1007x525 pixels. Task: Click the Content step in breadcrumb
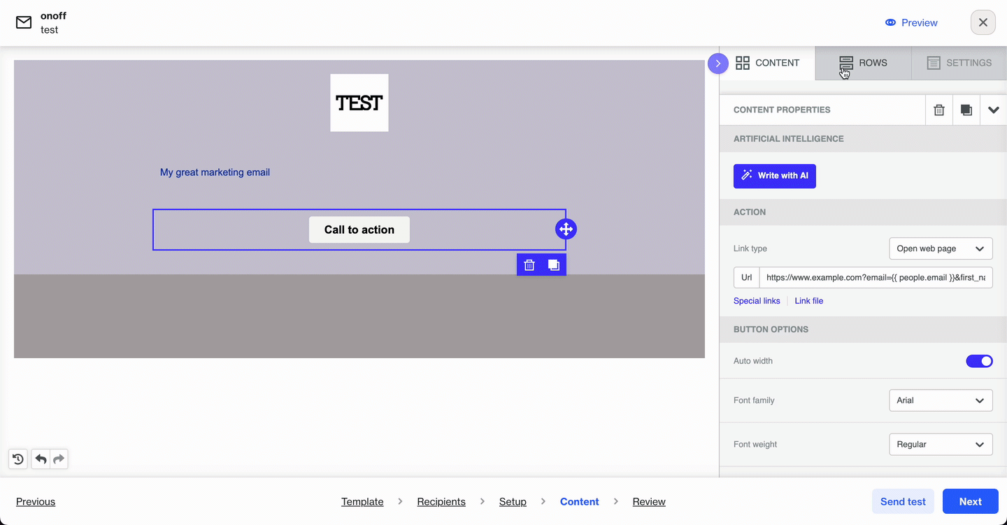coord(580,501)
